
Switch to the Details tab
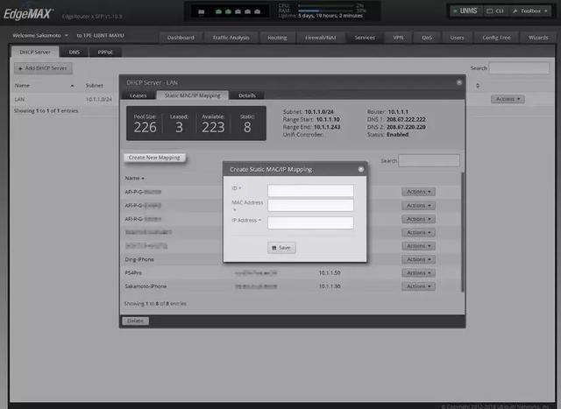[246, 95]
